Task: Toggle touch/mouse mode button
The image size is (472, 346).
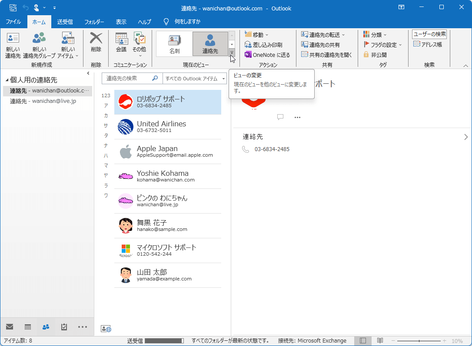Action: click(x=36, y=8)
